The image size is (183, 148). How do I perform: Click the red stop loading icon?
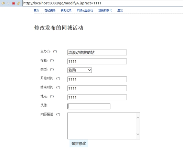click(x=13, y=3)
